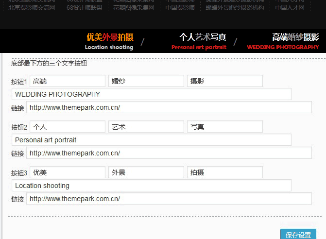Select the button 1 field containing 摄影
The width and height of the screenshot is (326, 239).
click(x=224, y=81)
